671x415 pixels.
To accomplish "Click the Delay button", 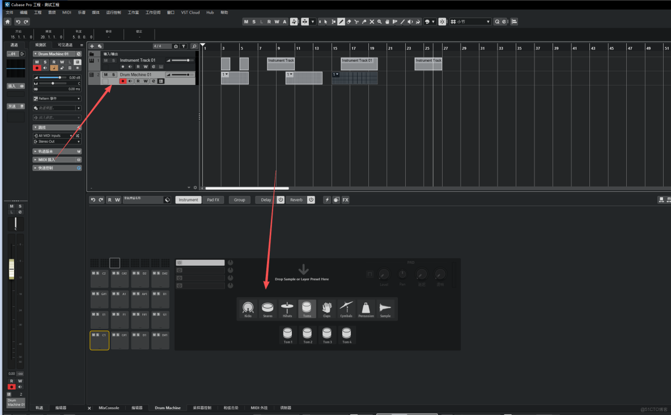I will (266, 200).
